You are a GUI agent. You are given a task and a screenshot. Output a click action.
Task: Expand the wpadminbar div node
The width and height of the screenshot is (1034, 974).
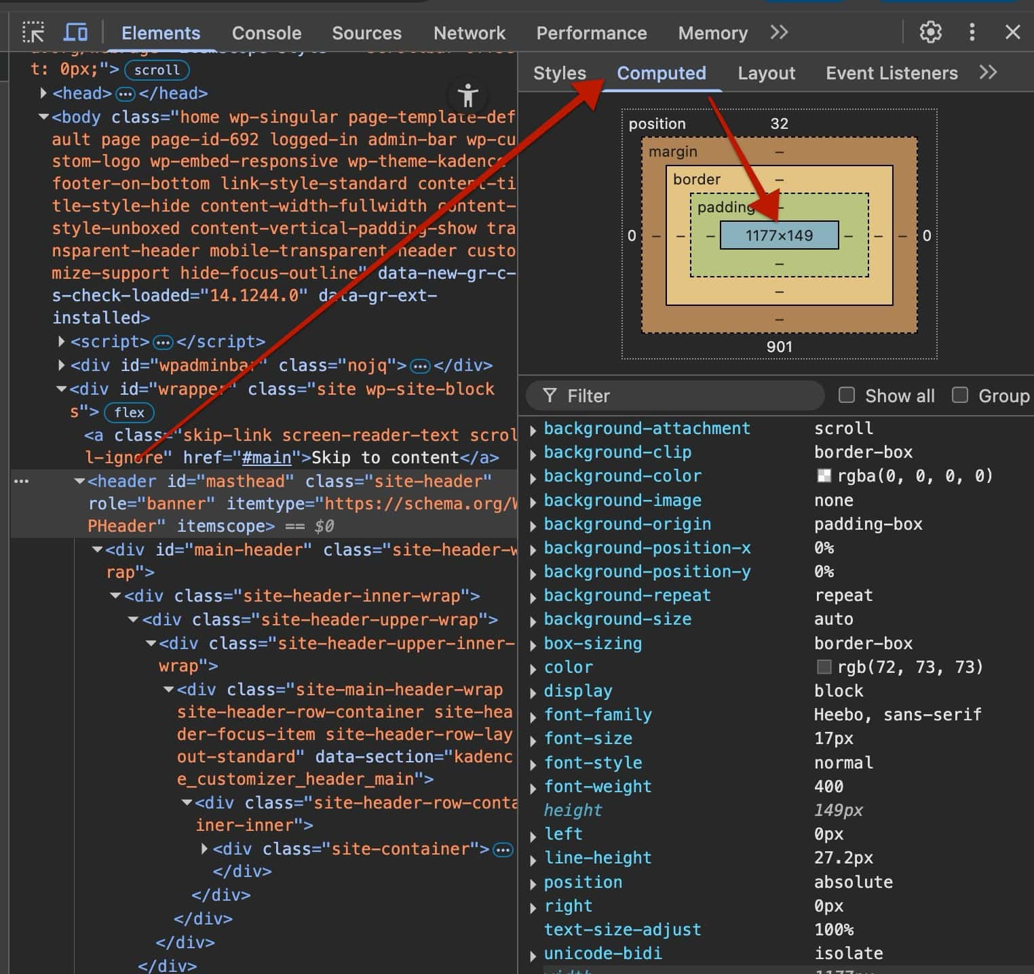pos(62,366)
